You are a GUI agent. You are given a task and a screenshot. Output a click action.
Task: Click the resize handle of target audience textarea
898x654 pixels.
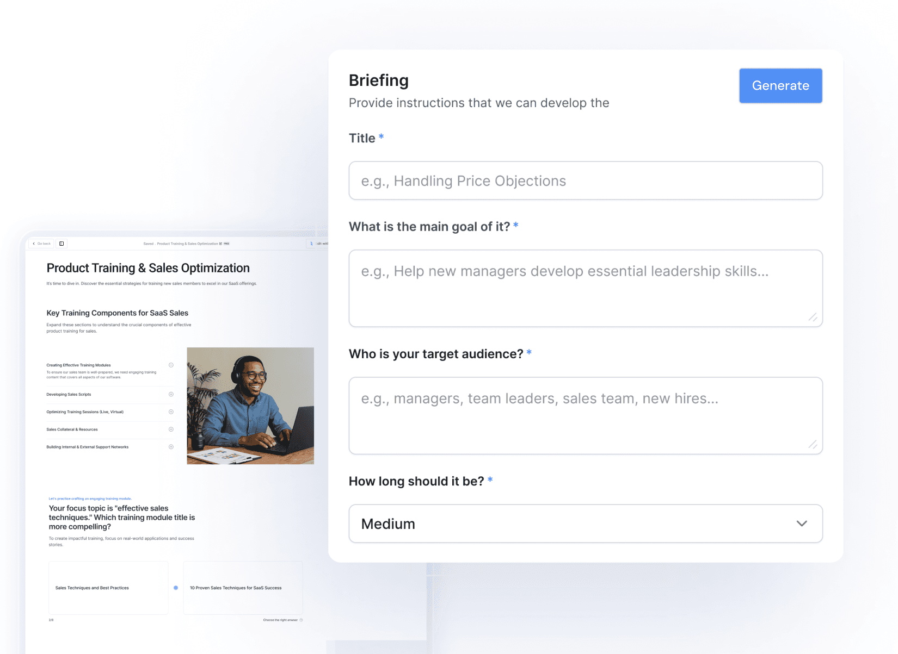[x=813, y=445]
